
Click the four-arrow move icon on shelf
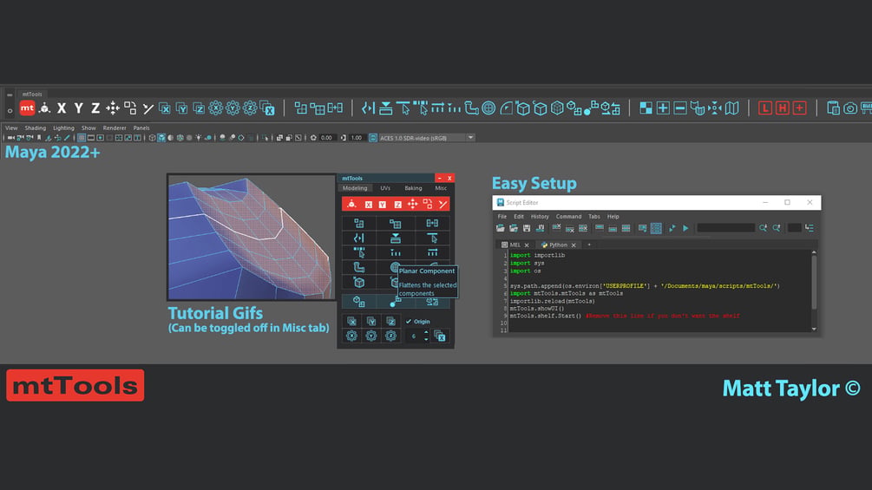tap(113, 108)
